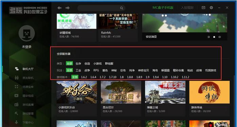Click the creeper avatar to log in
Image resolution: width=237 pixels, height=127 pixels.
pyautogui.click(x=27, y=33)
